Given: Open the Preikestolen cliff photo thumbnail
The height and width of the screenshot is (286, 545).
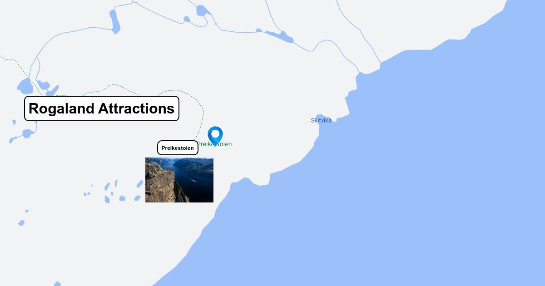Looking at the screenshot, I should pos(179,180).
